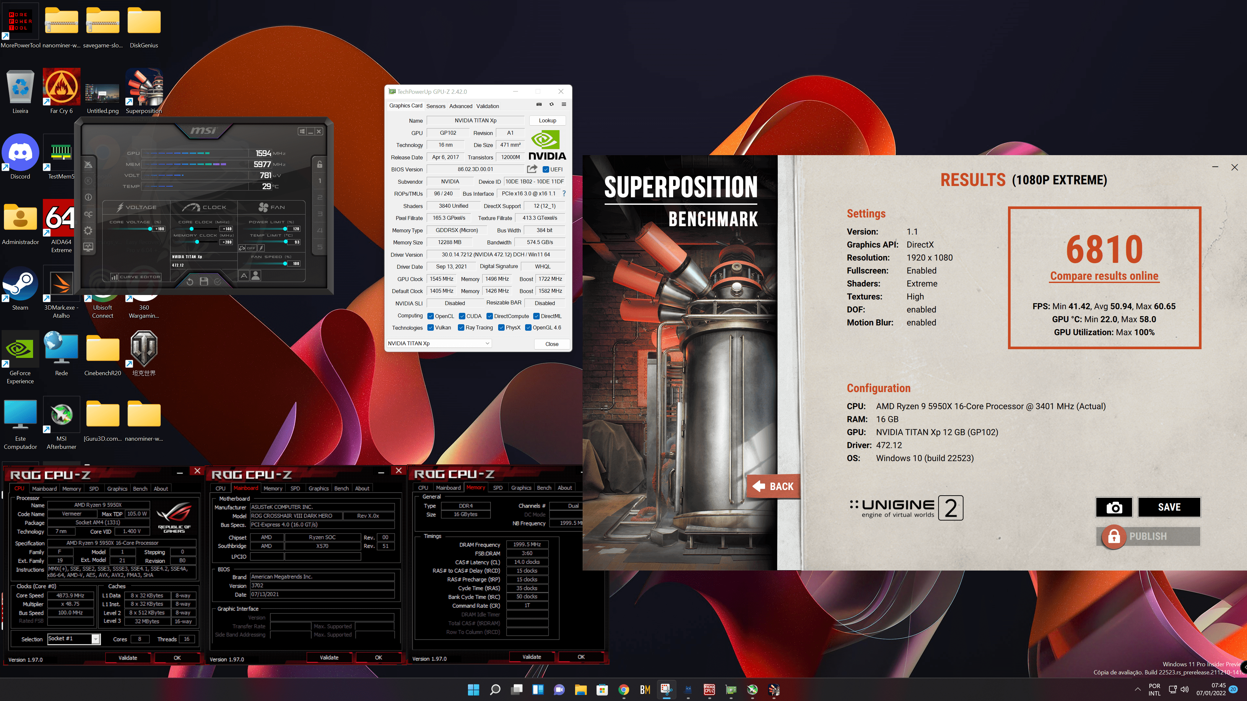Viewport: 1247px width, 701px height.
Task: Toggle the DirectML checkbox
Action: [x=536, y=316]
